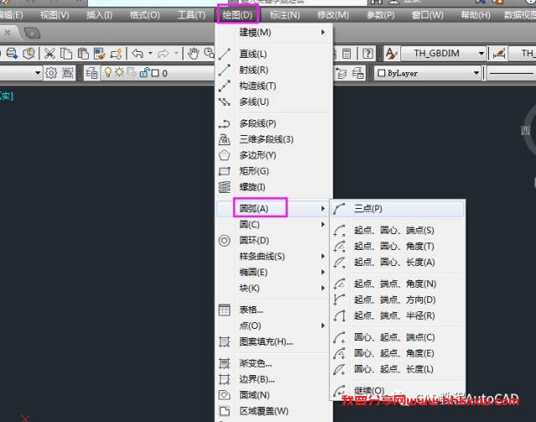Pick arc option 圆心、起点、端点(C)
Screen dimensions: 536x422
pyautogui.click(x=398, y=337)
